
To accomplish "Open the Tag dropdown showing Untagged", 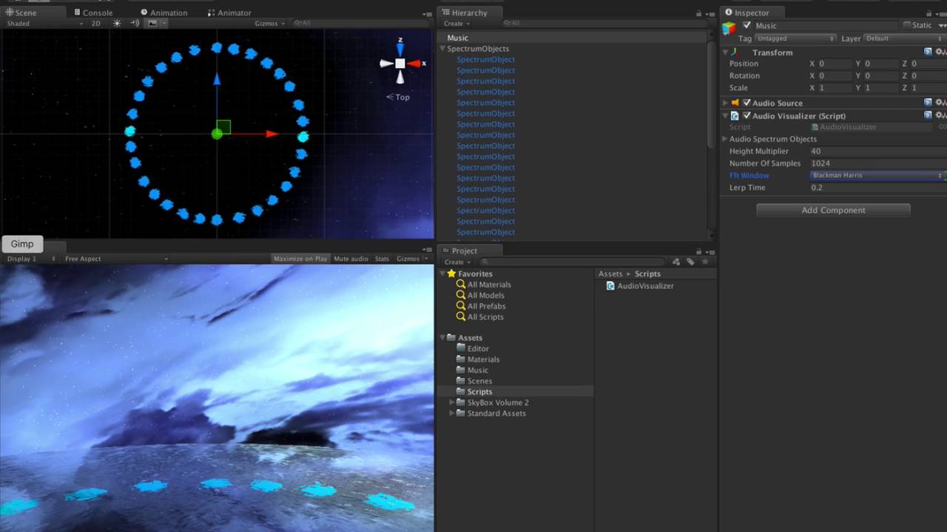I will (795, 38).
